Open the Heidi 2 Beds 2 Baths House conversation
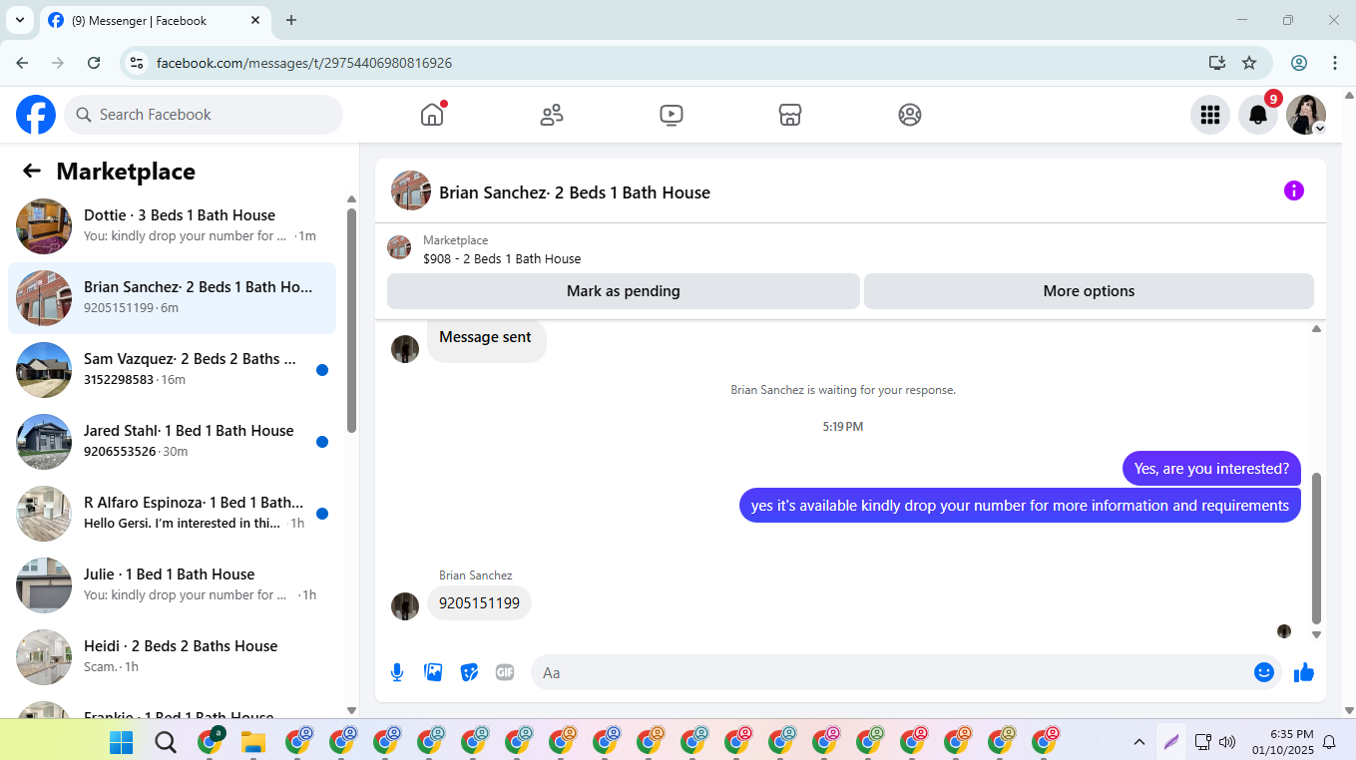Screen dimensions: 1356x760 [x=172, y=657]
